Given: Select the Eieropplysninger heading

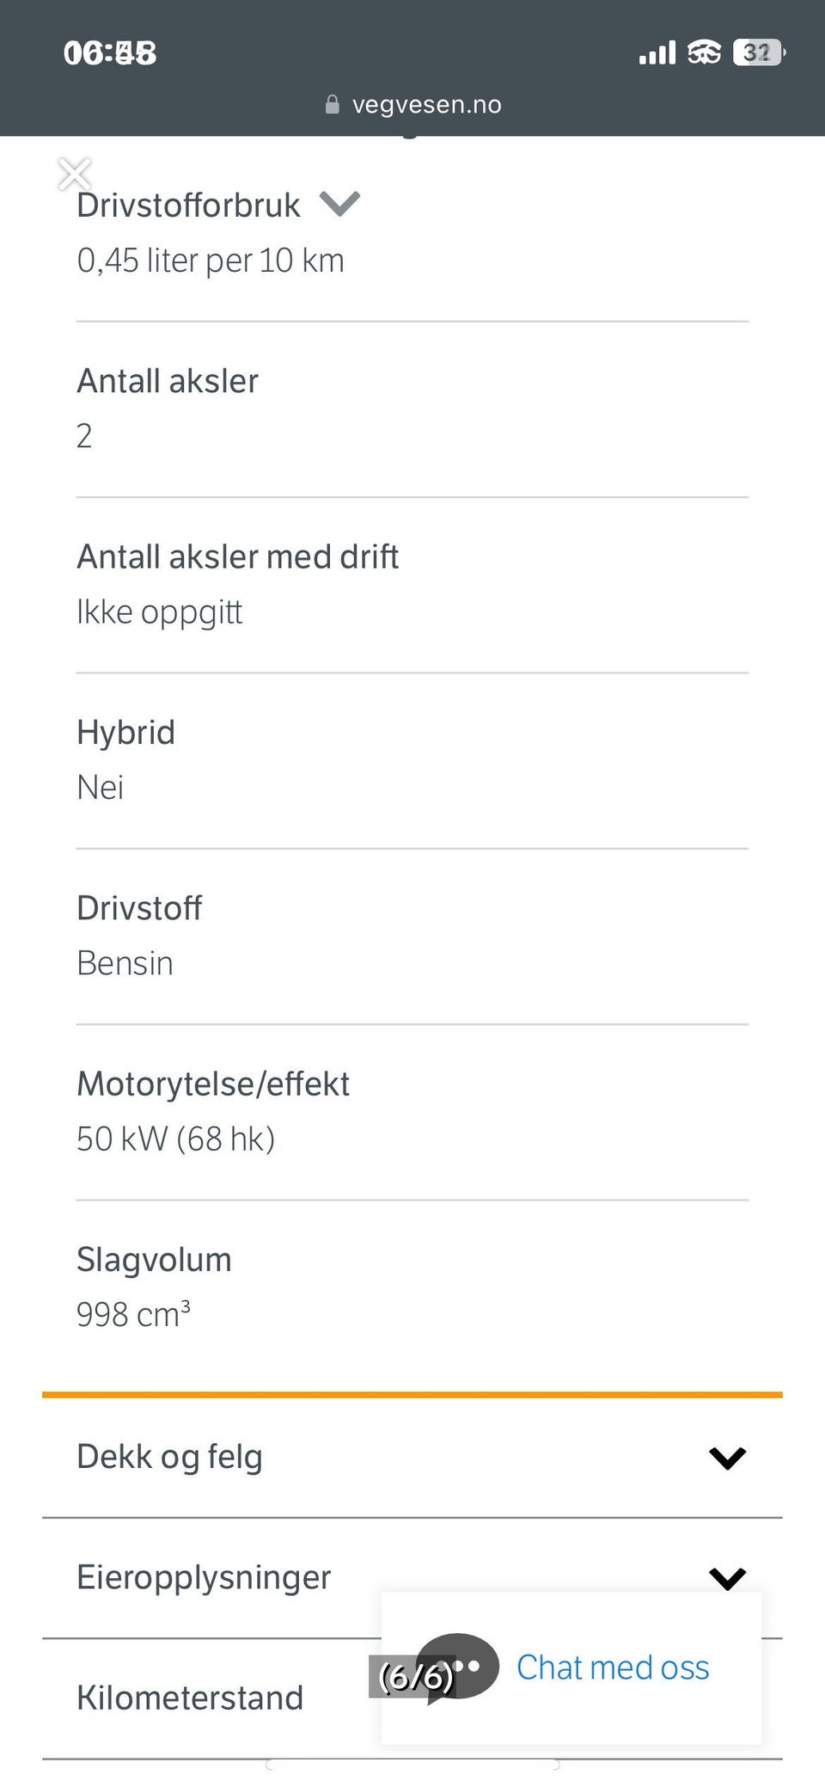Looking at the screenshot, I should pyautogui.click(x=204, y=1577).
